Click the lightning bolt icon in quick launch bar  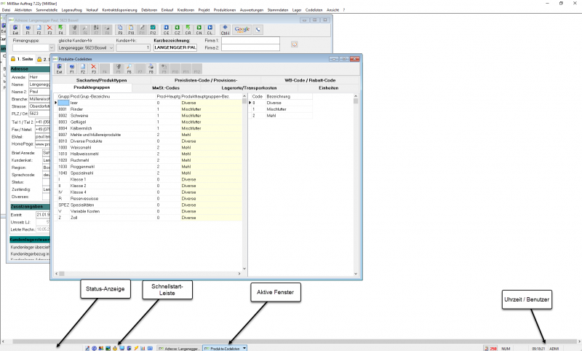tap(136, 348)
